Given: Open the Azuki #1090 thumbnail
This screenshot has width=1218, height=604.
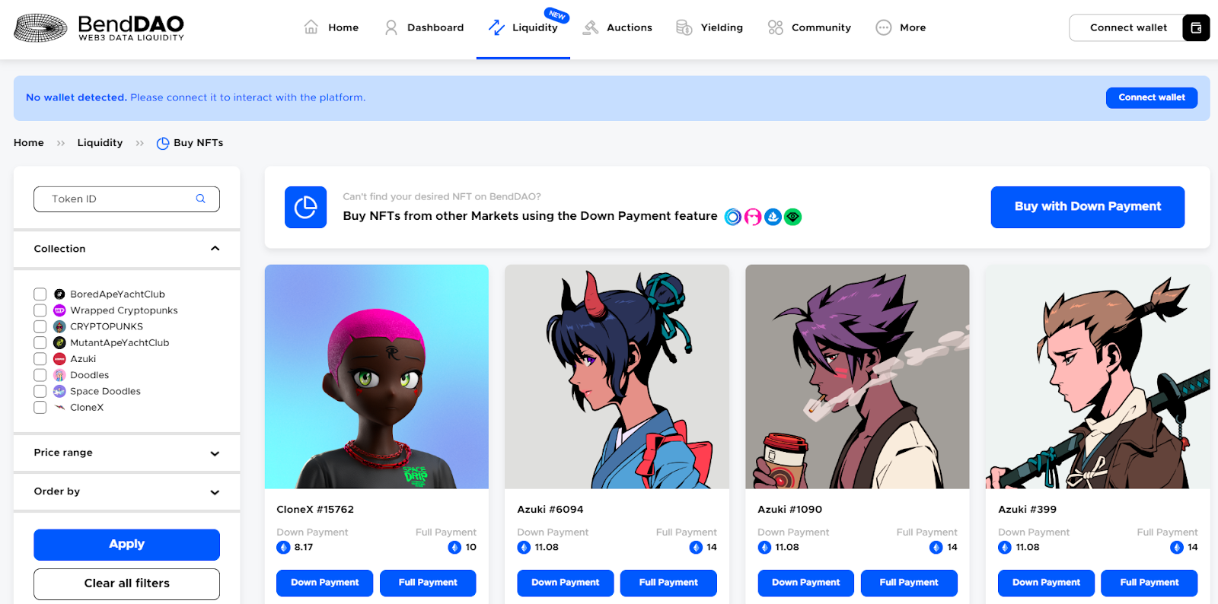Looking at the screenshot, I should pos(858,377).
